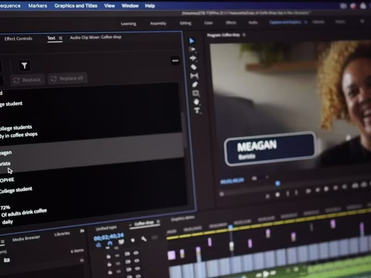The width and height of the screenshot is (371, 278).
Task: Select the 'Of adults drink coffee' row
Action: (24, 213)
